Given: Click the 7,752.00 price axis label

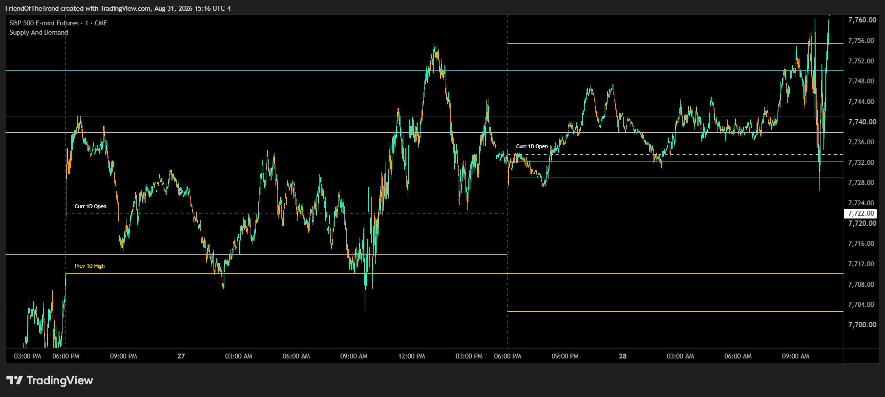Looking at the screenshot, I should tap(862, 61).
